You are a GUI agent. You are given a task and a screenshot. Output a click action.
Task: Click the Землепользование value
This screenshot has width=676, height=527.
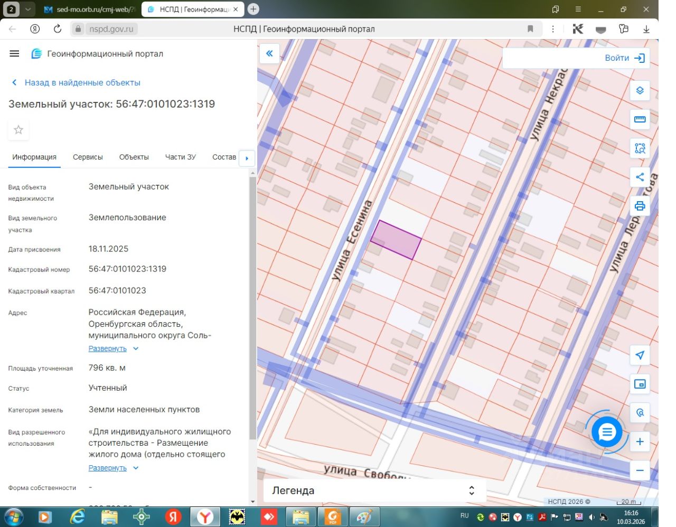pos(127,218)
